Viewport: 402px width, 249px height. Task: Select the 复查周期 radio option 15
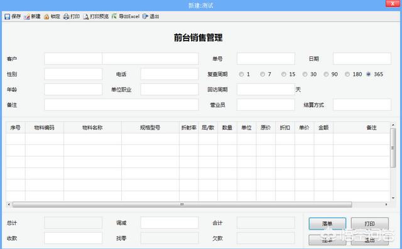click(x=283, y=74)
